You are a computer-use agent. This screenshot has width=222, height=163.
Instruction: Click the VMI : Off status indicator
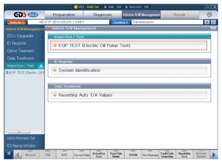pos(113,7)
